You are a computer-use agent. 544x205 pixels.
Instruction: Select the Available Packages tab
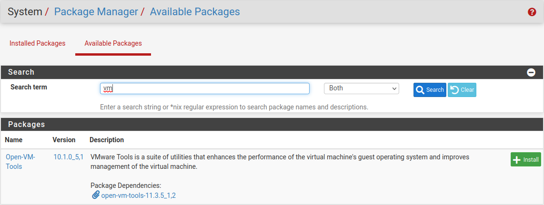click(113, 43)
